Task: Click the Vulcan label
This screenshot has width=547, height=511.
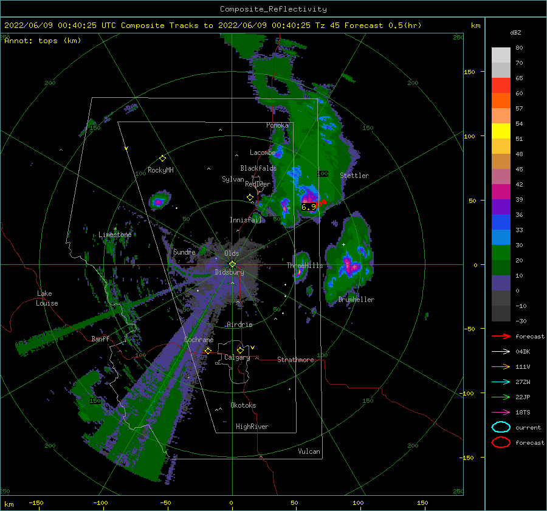Action: click(x=309, y=451)
